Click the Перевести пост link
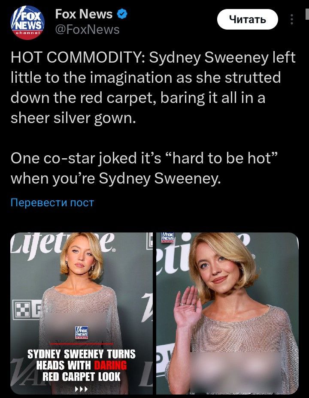 click(x=52, y=202)
